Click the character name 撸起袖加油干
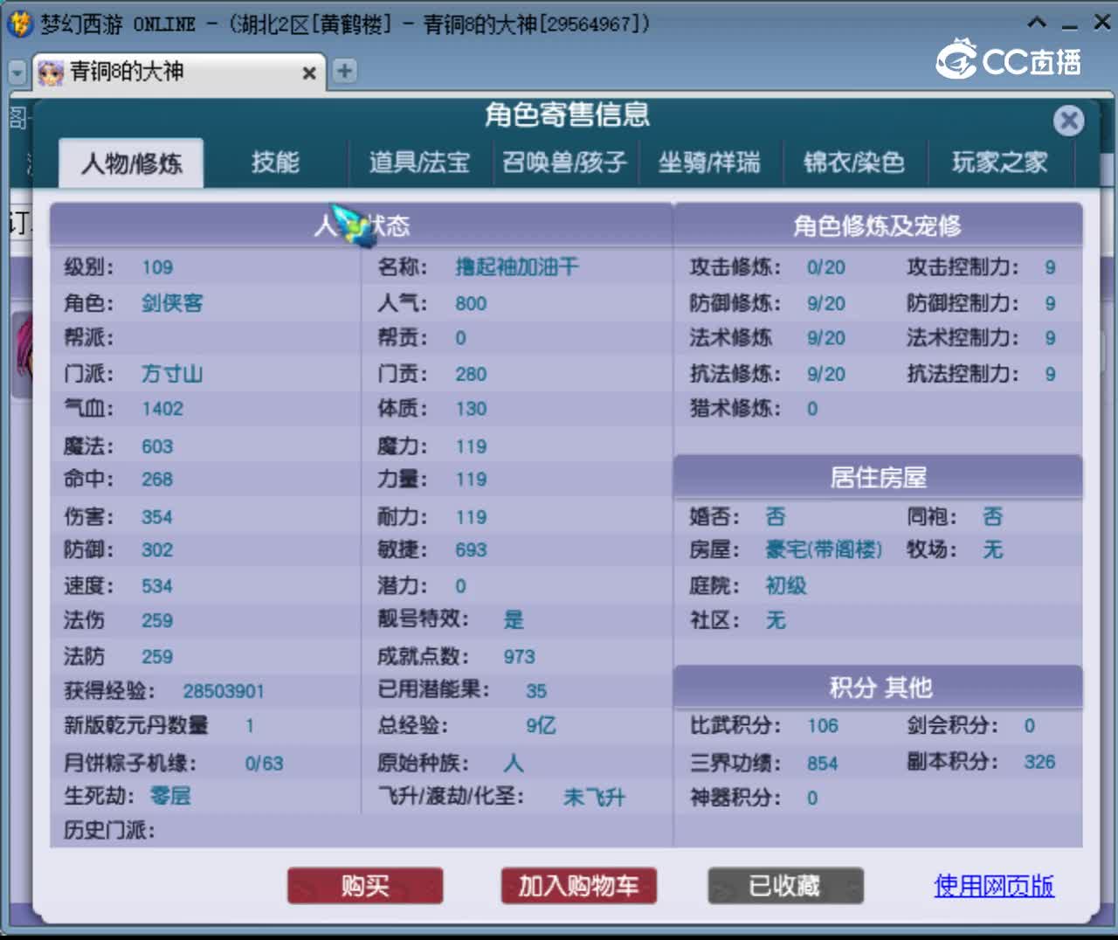The height and width of the screenshot is (940, 1118). point(516,267)
